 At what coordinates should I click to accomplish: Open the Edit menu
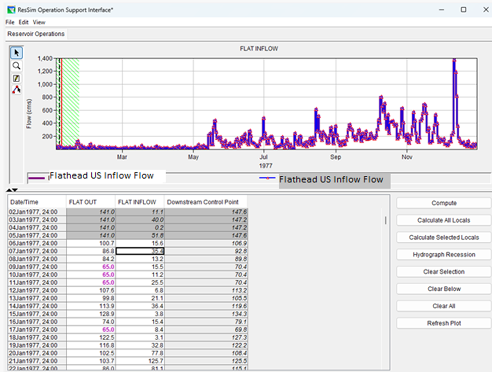pyautogui.click(x=24, y=22)
